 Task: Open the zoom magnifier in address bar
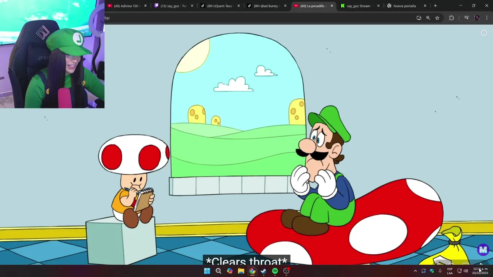tap(428, 18)
